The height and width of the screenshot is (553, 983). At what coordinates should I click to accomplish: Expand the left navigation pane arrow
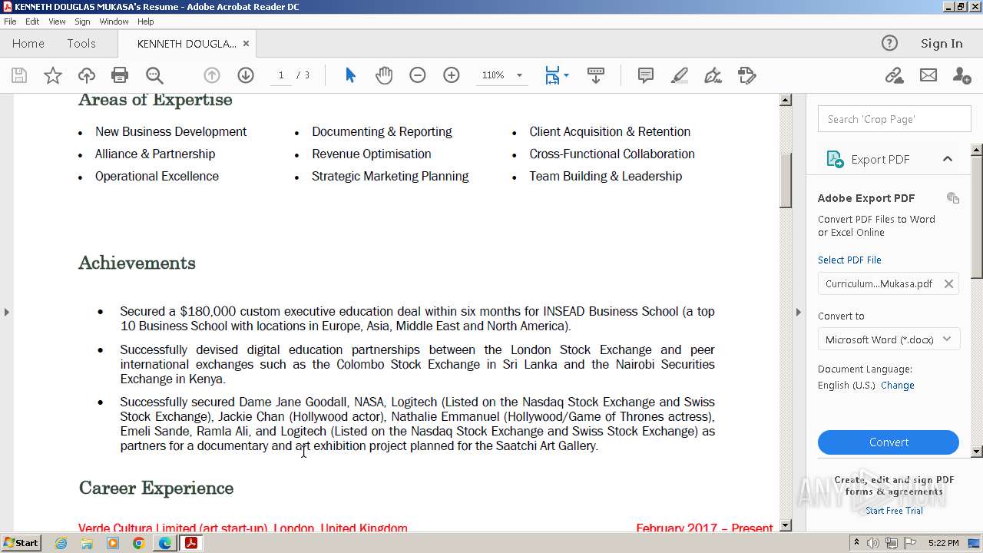click(x=7, y=312)
